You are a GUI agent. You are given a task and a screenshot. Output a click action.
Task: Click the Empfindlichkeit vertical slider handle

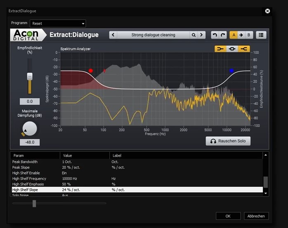click(30, 77)
